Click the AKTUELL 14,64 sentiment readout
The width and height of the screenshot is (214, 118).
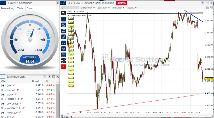[30, 59]
